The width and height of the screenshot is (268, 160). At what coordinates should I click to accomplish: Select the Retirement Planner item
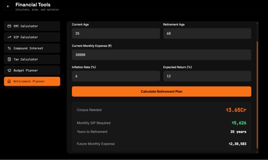coord(32,81)
